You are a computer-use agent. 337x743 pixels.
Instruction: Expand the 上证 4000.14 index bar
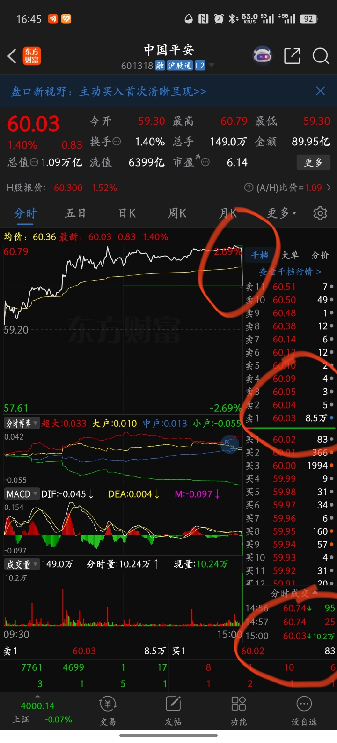(x=37, y=710)
